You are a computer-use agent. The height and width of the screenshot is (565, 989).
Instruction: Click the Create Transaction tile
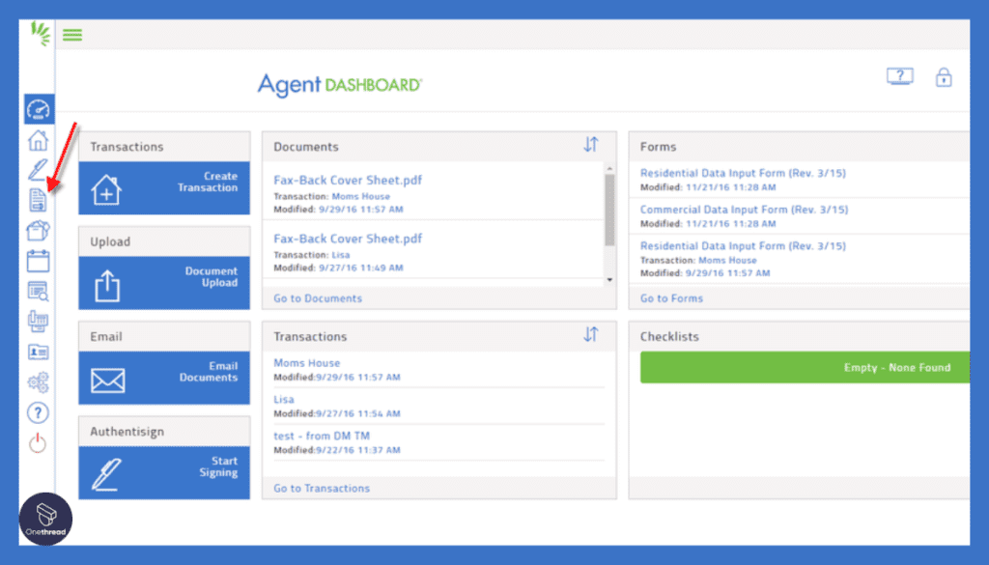coord(164,188)
